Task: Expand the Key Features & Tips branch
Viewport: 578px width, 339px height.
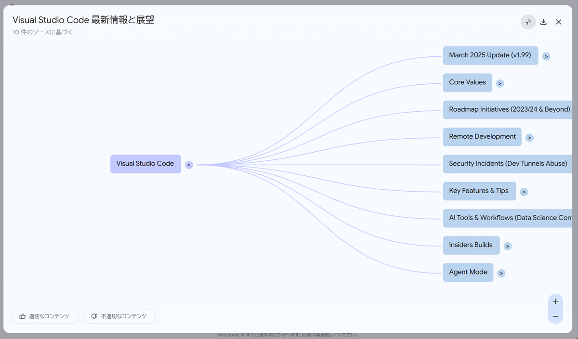Action: pyautogui.click(x=524, y=192)
